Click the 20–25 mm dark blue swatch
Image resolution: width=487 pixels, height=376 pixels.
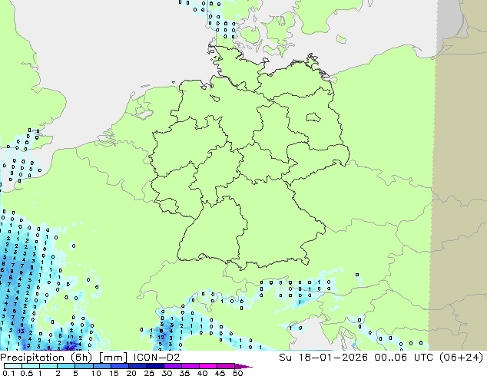137,366
